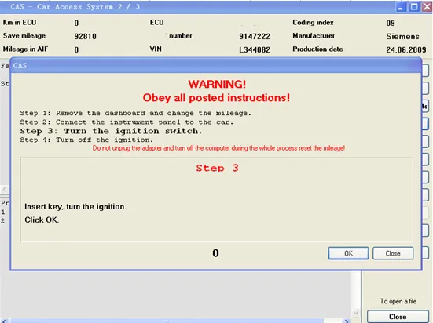Select the Save mileage value 92810
This screenshot has width=433, height=323.
coord(85,36)
